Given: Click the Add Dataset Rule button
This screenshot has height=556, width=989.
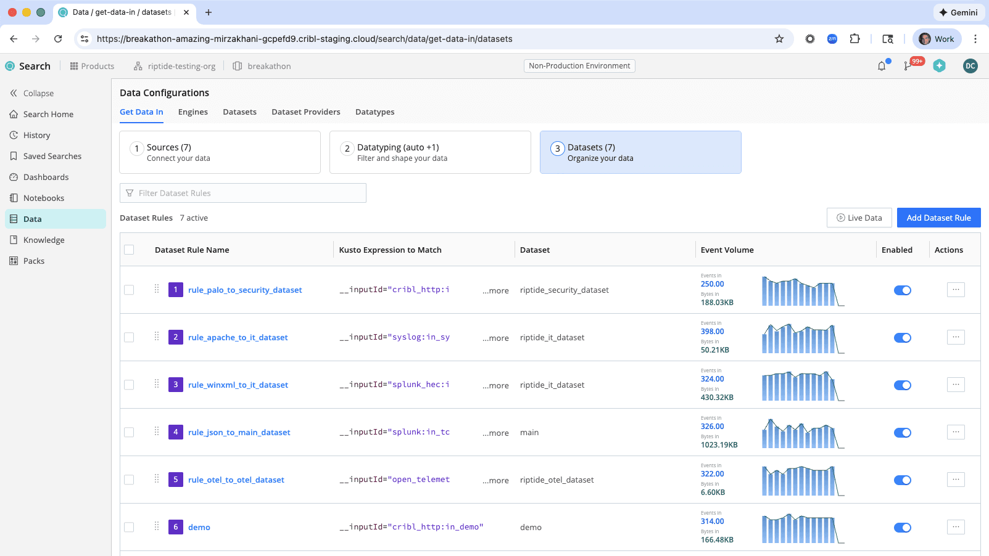Looking at the screenshot, I should click(x=938, y=218).
